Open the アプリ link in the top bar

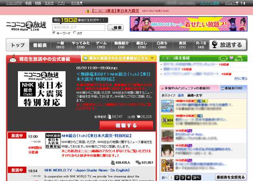(61, 3)
